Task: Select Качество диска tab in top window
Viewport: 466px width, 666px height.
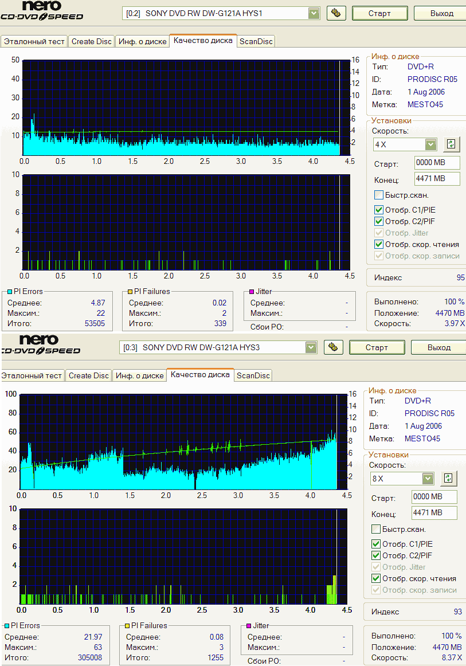Action: pos(203,41)
